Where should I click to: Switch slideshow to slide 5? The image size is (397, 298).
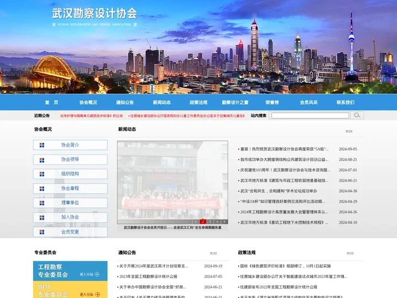[224, 221]
